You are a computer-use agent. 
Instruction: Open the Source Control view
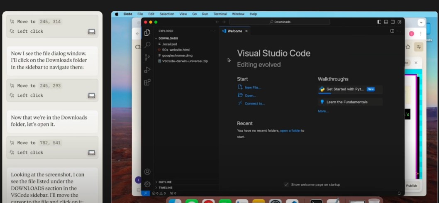147,57
